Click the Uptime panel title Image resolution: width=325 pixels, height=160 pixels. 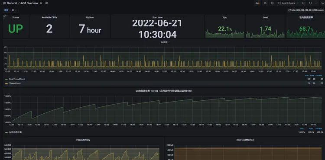coord(90,18)
